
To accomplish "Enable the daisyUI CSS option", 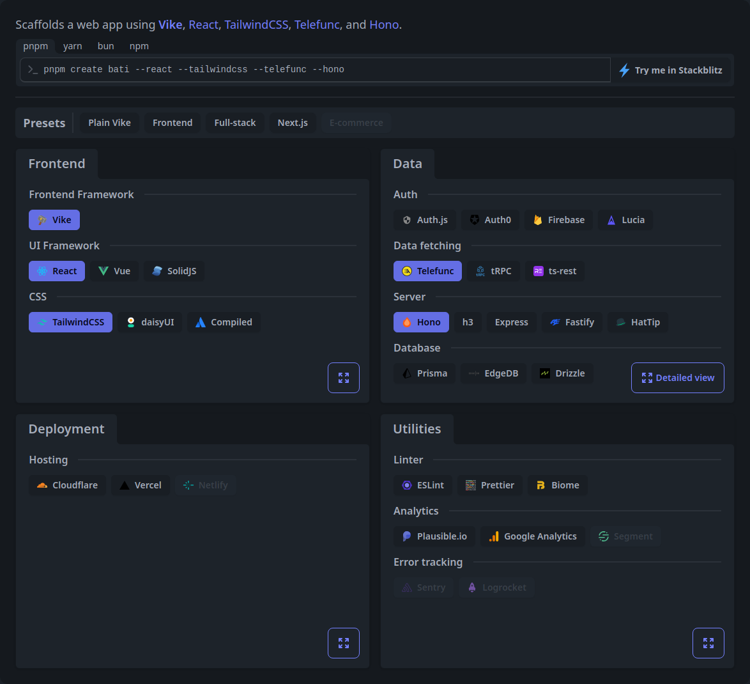I will point(149,322).
